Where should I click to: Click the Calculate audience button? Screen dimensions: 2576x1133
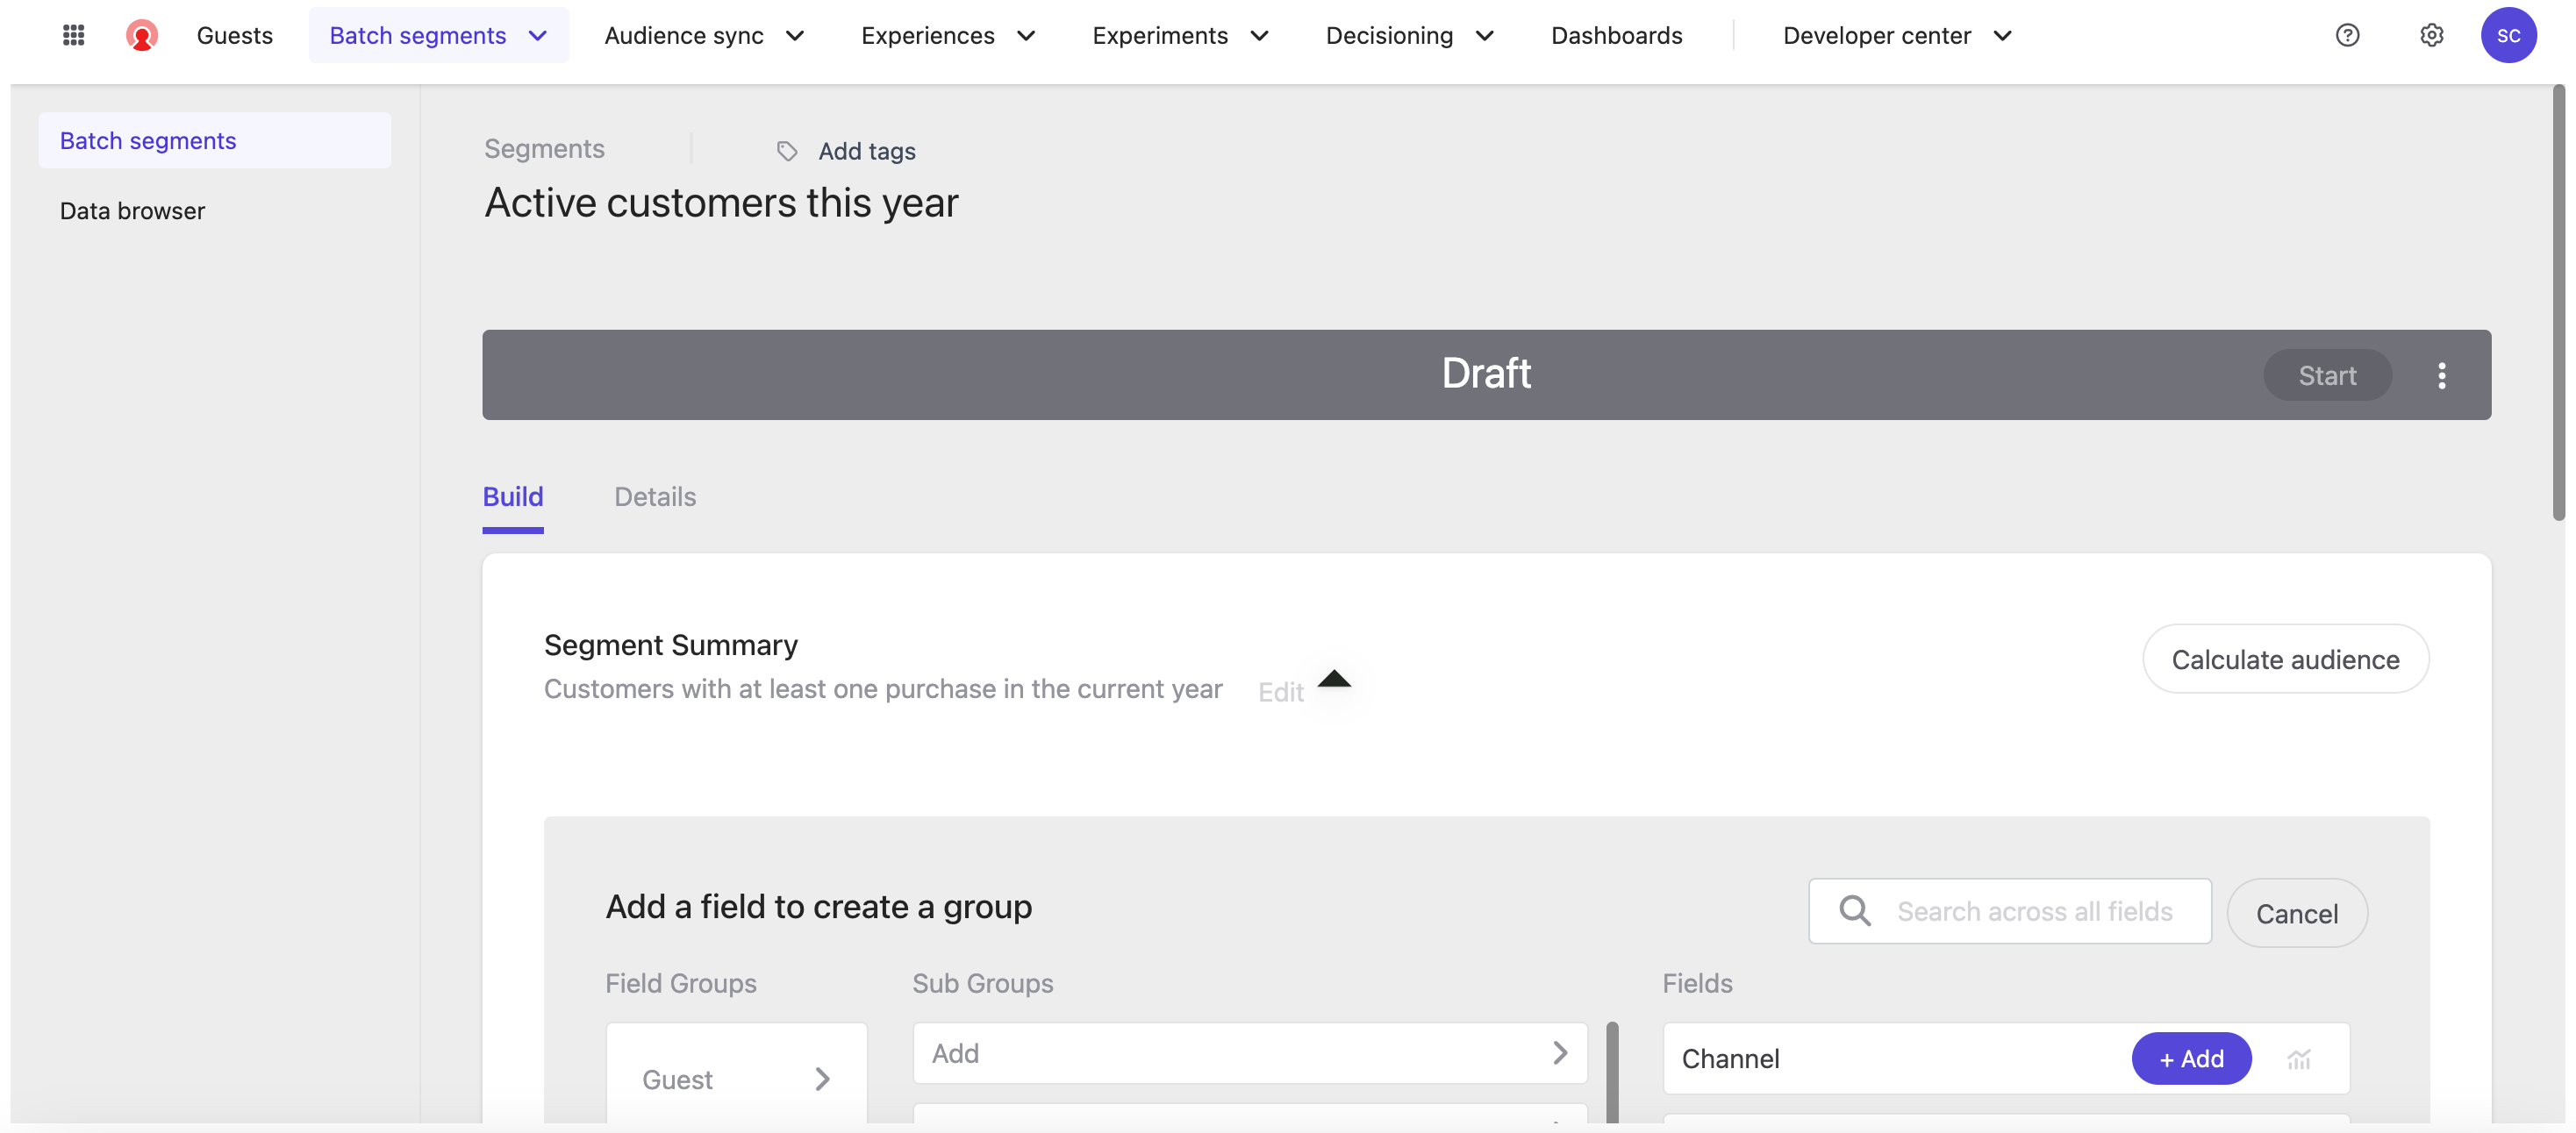2284,659
